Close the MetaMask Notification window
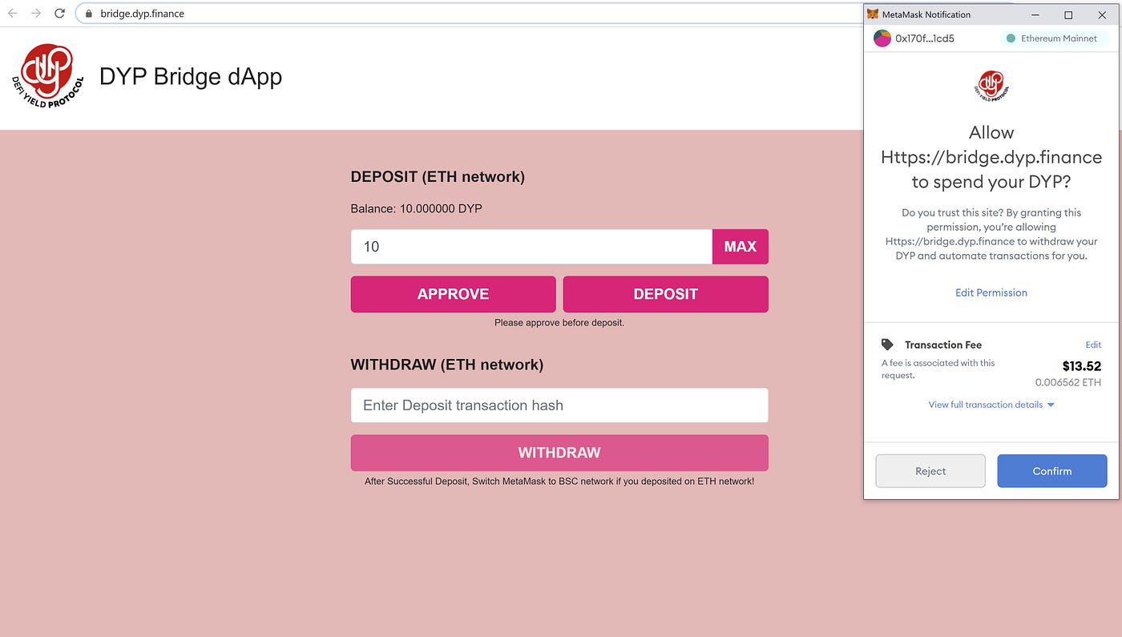The image size is (1122, 637). tap(1102, 14)
